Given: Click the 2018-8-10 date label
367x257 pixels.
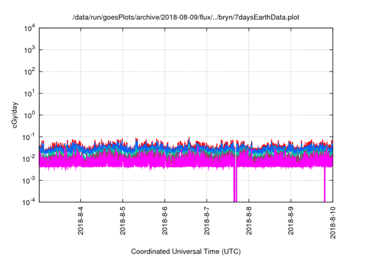Looking at the screenshot, I should (x=333, y=223).
